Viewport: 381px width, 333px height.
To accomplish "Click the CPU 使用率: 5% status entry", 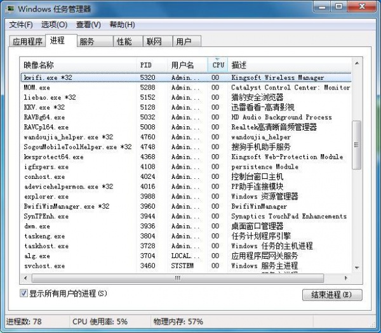I will click(x=100, y=322).
